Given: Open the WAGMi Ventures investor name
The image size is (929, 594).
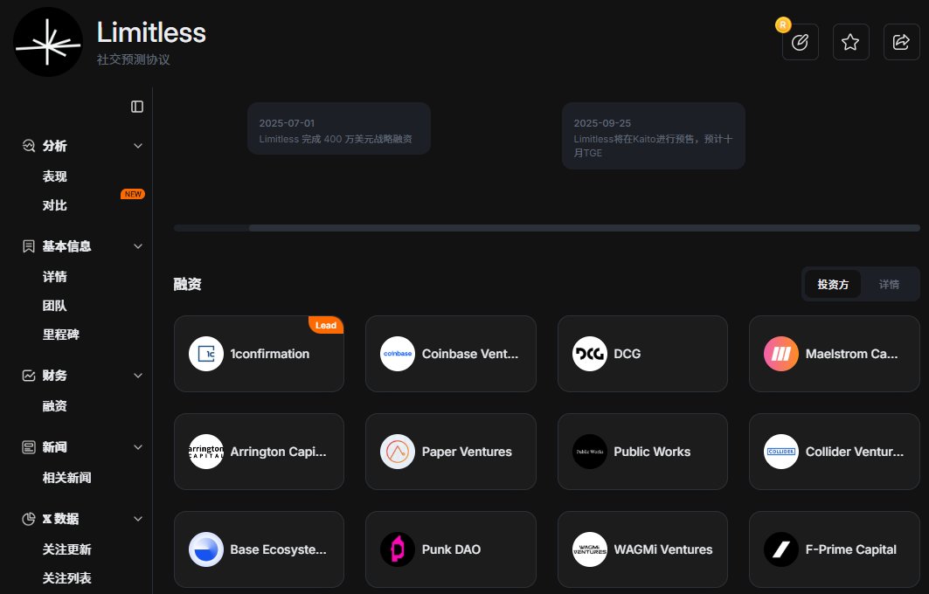Looking at the screenshot, I should (663, 549).
